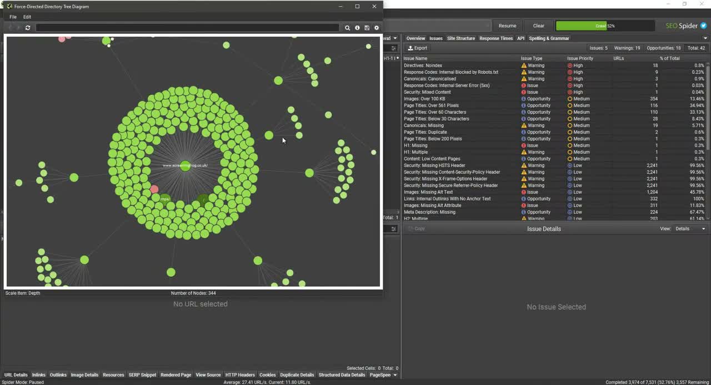Click the refresh icon in diagram toolbar
This screenshot has width=711, height=385.
(x=28, y=28)
